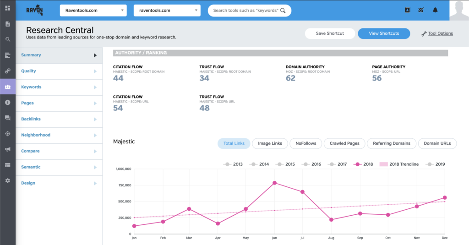Toggle the 2017 series in chart legend
Image resolution: width=469 pixels, height=245 pixels.
point(338,164)
